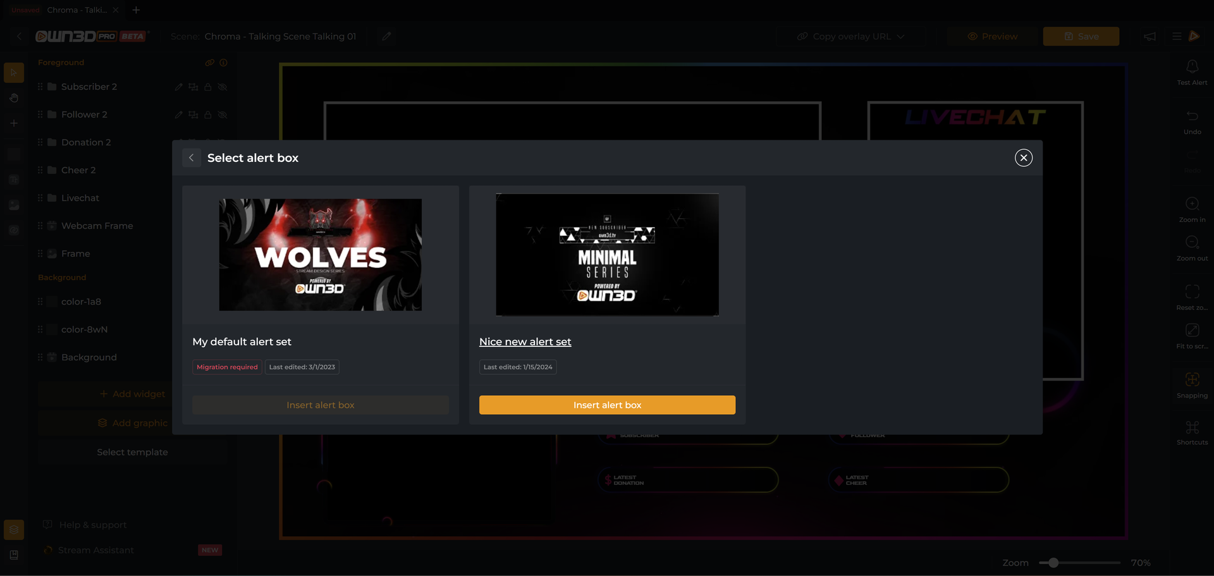
Task: Open Select template
Action: 132,452
